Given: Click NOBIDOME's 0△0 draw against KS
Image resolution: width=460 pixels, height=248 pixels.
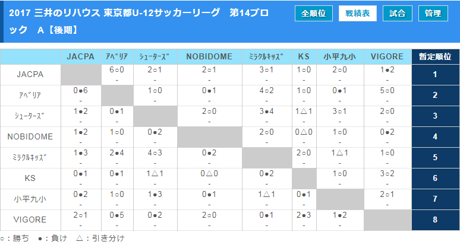Looking at the screenshot, I should (304, 132).
